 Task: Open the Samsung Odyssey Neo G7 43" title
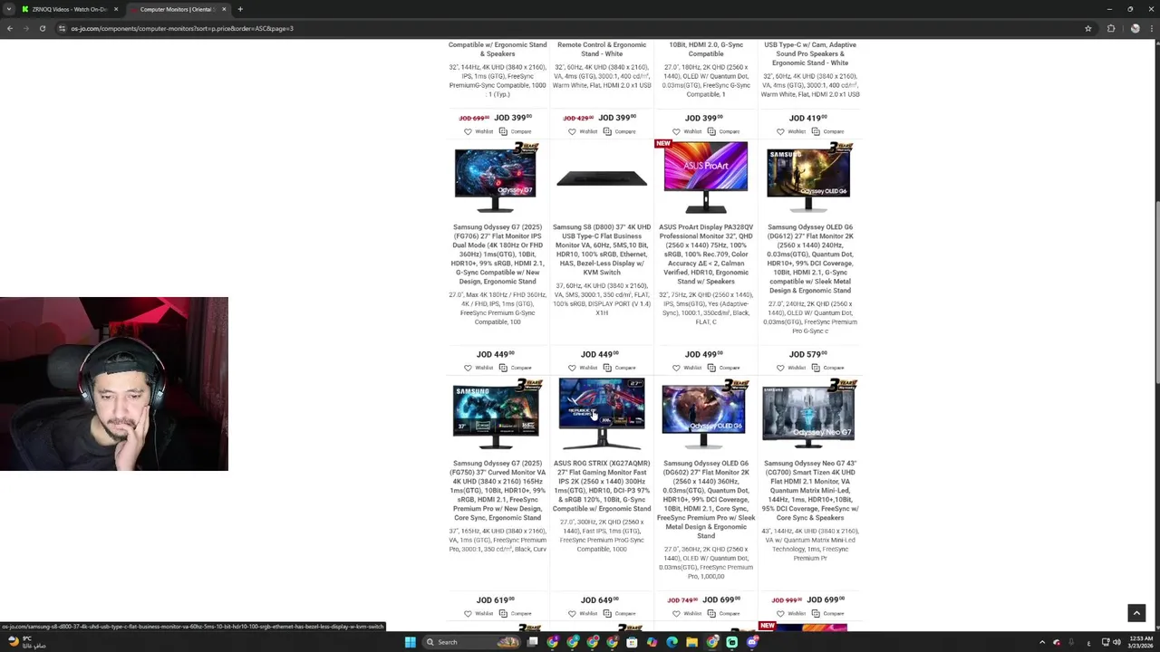tap(810, 491)
